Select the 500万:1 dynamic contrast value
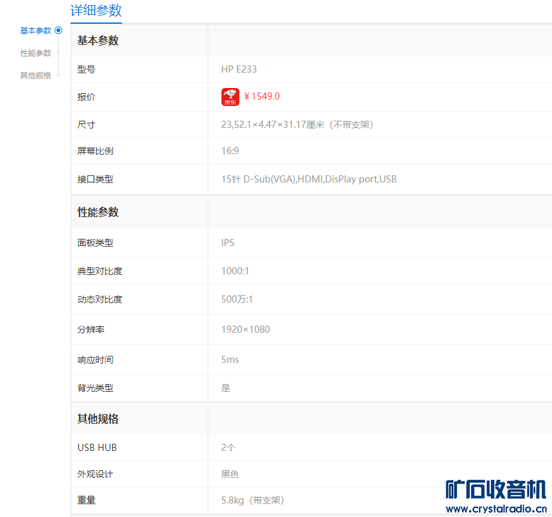The height and width of the screenshot is (517, 552). pos(237,299)
